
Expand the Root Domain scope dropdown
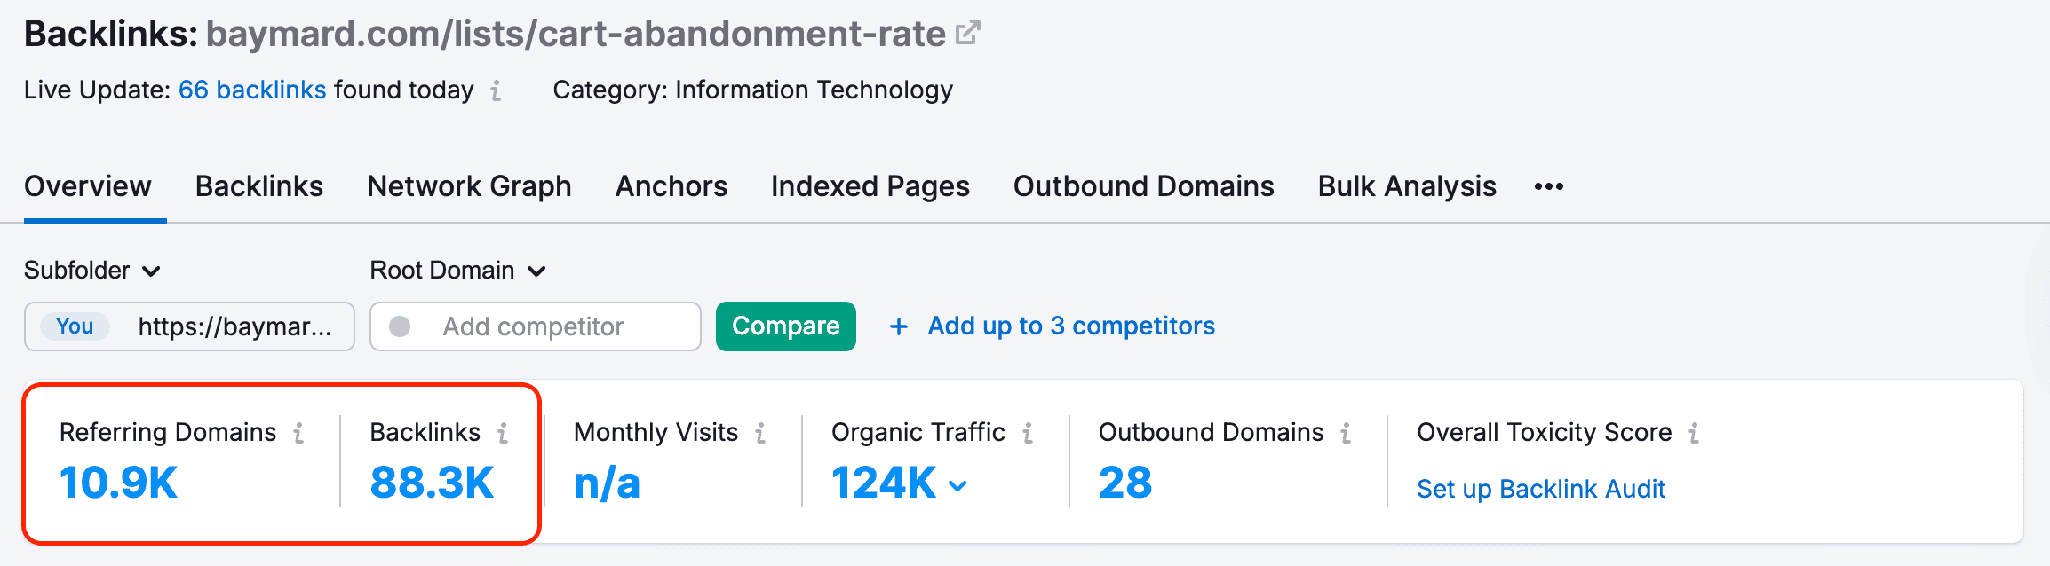[x=457, y=271]
